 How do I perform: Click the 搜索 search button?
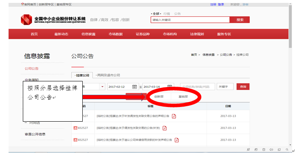coord(240,20)
